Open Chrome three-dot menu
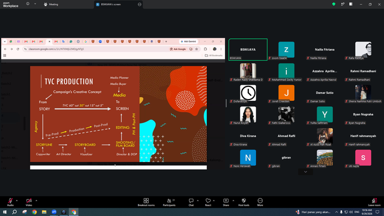This screenshot has height=216, width=384. [x=221, y=49]
